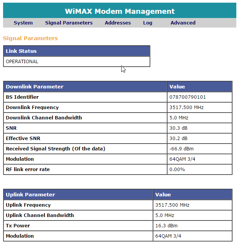
Task: Open the Signal Parameters tab
Action: point(69,23)
